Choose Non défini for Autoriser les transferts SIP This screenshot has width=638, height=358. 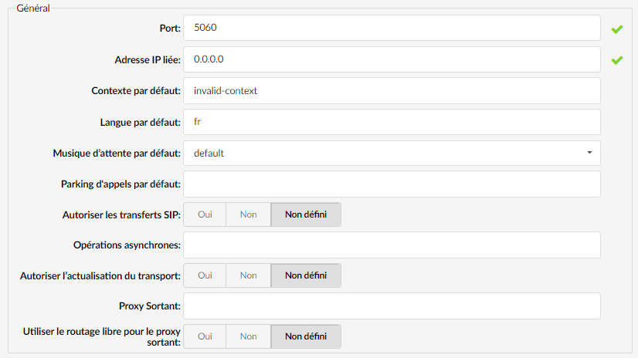(306, 214)
